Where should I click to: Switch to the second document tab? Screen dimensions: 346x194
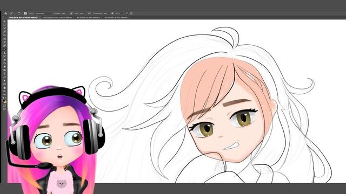click(58, 17)
